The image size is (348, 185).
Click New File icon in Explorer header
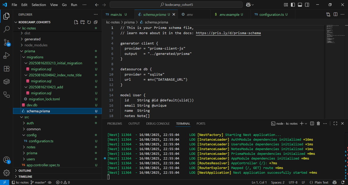(x=76, y=22)
